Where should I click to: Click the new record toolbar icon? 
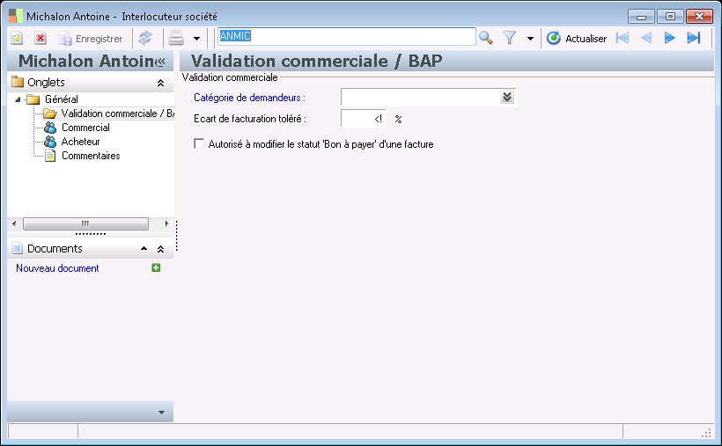click(17, 38)
